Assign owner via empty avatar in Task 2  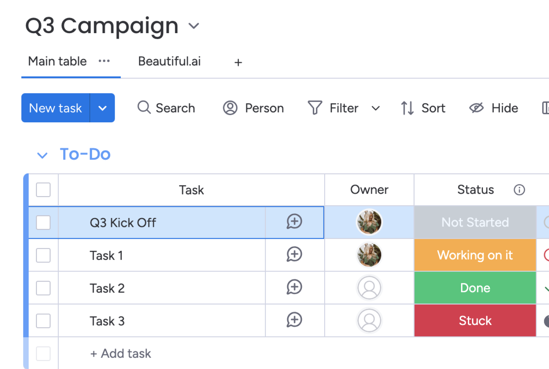pos(369,288)
